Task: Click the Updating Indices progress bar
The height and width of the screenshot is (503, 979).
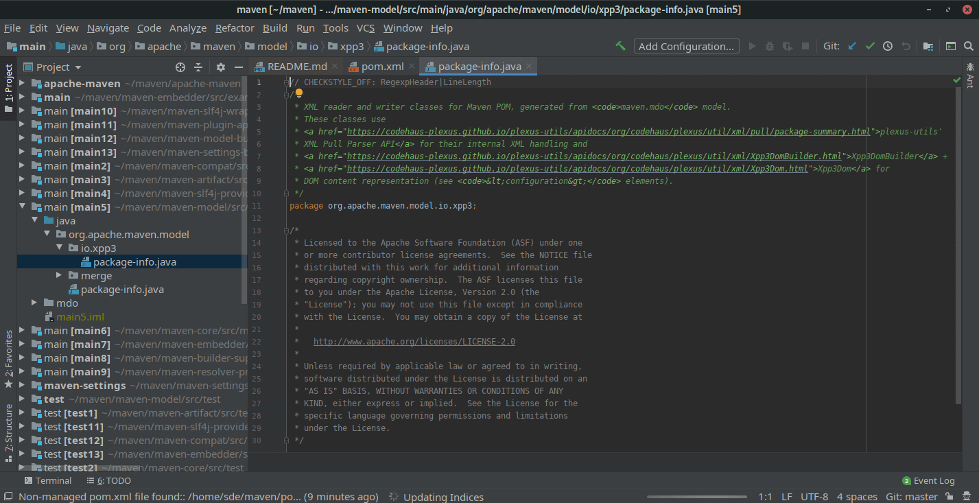Action: 696,497
